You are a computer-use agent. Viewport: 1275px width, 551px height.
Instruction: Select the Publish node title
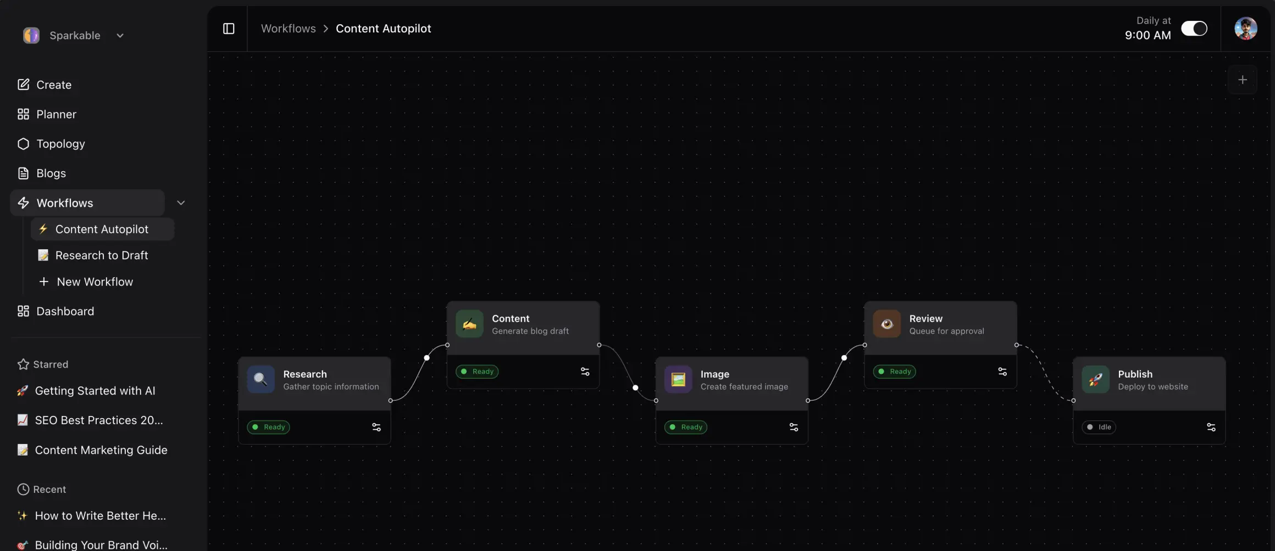pyautogui.click(x=1135, y=374)
